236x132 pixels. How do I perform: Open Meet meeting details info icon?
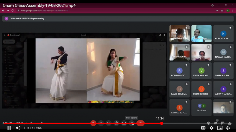209,123
